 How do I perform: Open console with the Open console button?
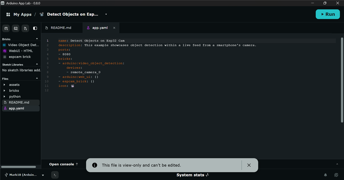(64, 164)
